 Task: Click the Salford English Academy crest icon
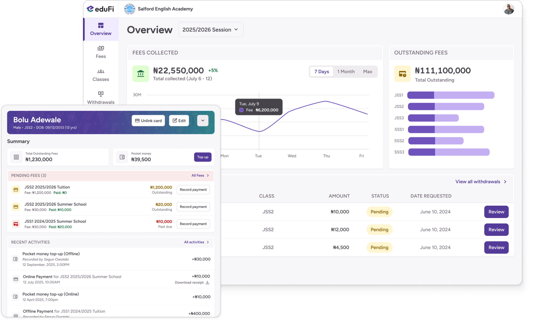[x=130, y=9]
